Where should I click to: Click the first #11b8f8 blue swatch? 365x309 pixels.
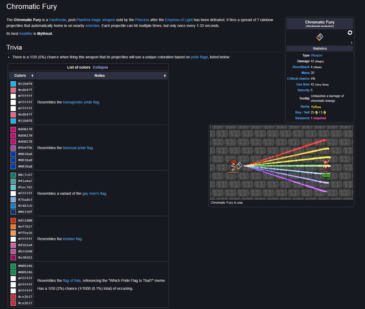click(13, 84)
